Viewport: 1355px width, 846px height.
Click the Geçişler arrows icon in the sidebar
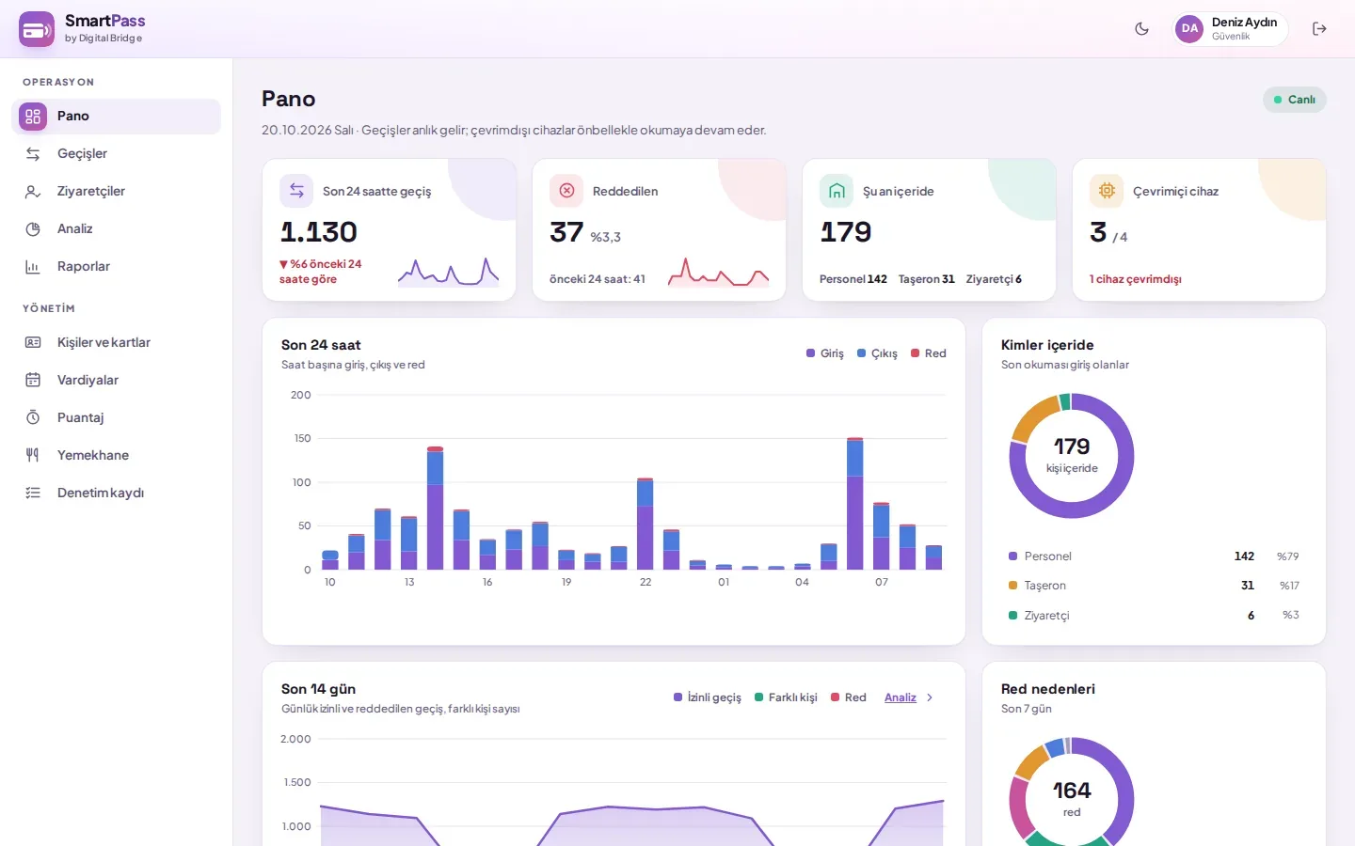33,154
